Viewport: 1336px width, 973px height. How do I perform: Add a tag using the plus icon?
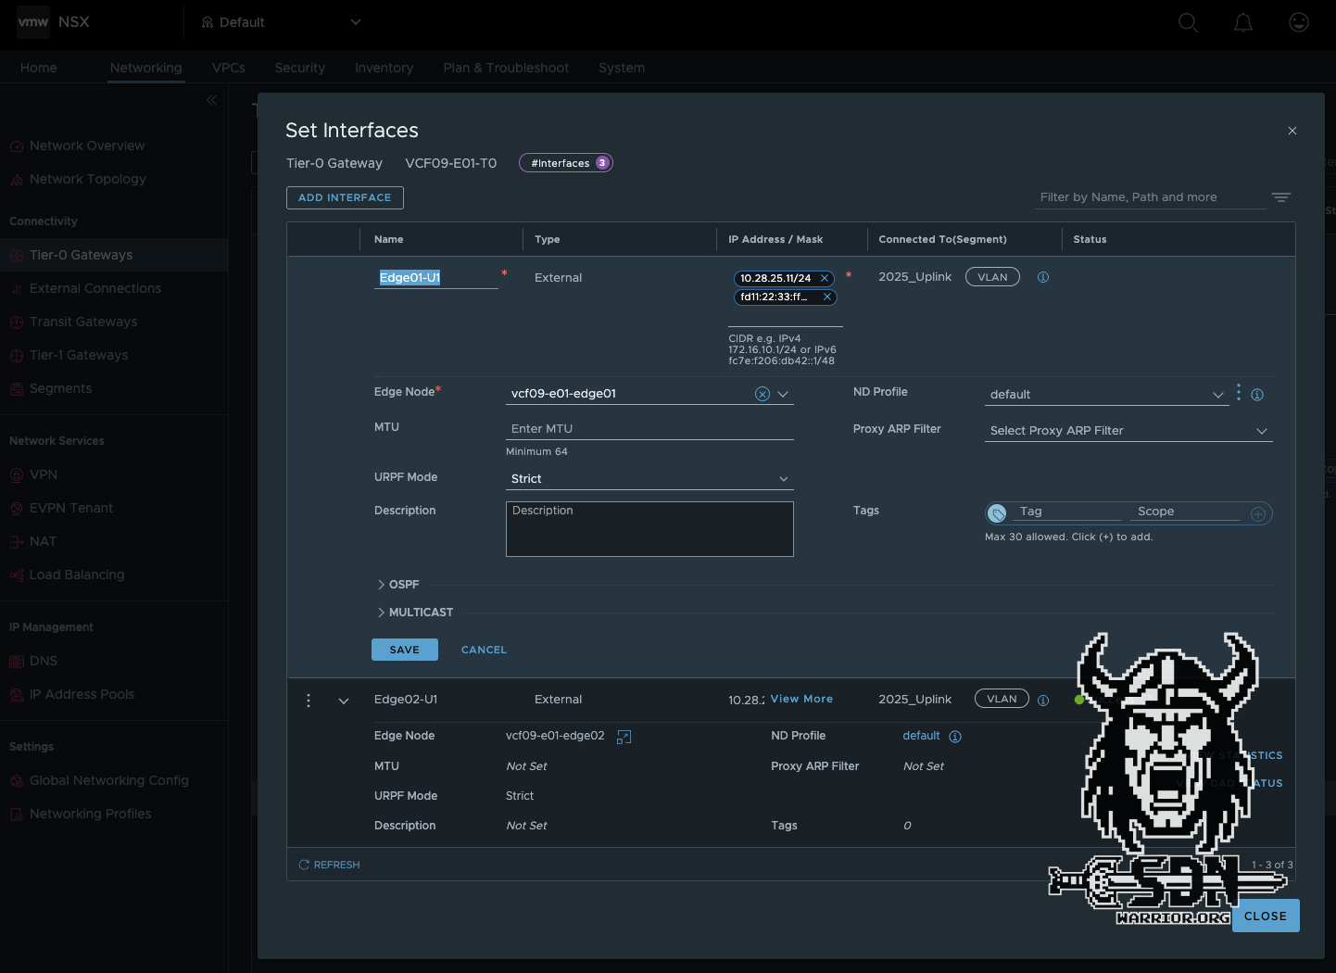tap(1258, 512)
